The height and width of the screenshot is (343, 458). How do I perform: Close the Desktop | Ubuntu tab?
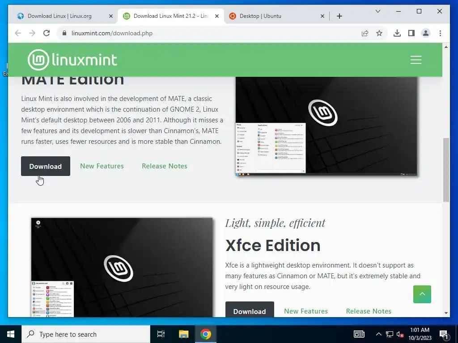pos(322,16)
